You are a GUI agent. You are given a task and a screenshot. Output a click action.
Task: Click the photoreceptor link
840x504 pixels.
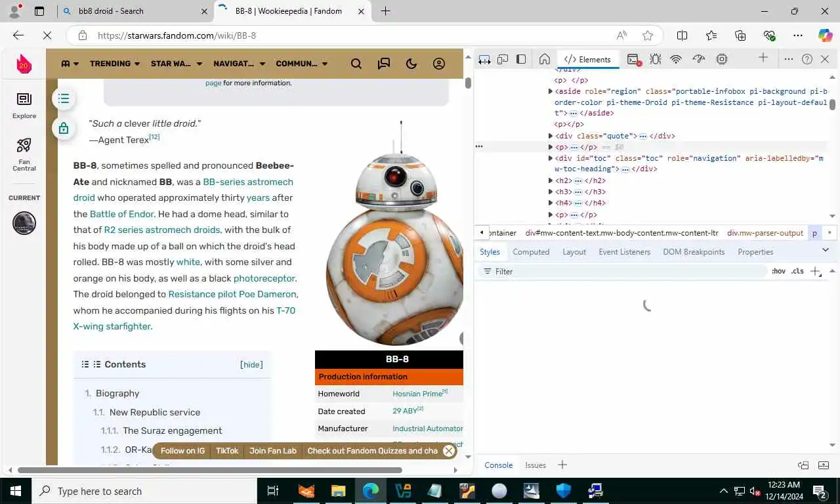pyautogui.click(x=264, y=278)
